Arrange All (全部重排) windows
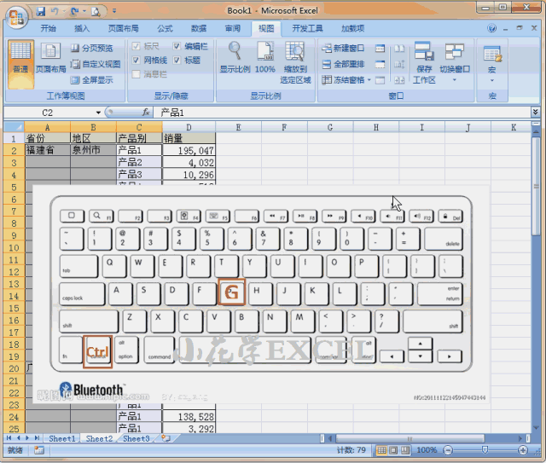The height and width of the screenshot is (463, 546). [343, 64]
